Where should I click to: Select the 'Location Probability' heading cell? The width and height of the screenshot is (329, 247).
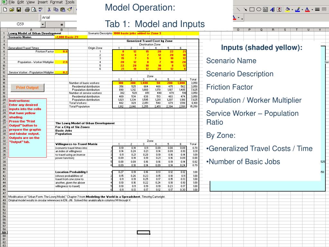pyautogui.click(x=71, y=172)
